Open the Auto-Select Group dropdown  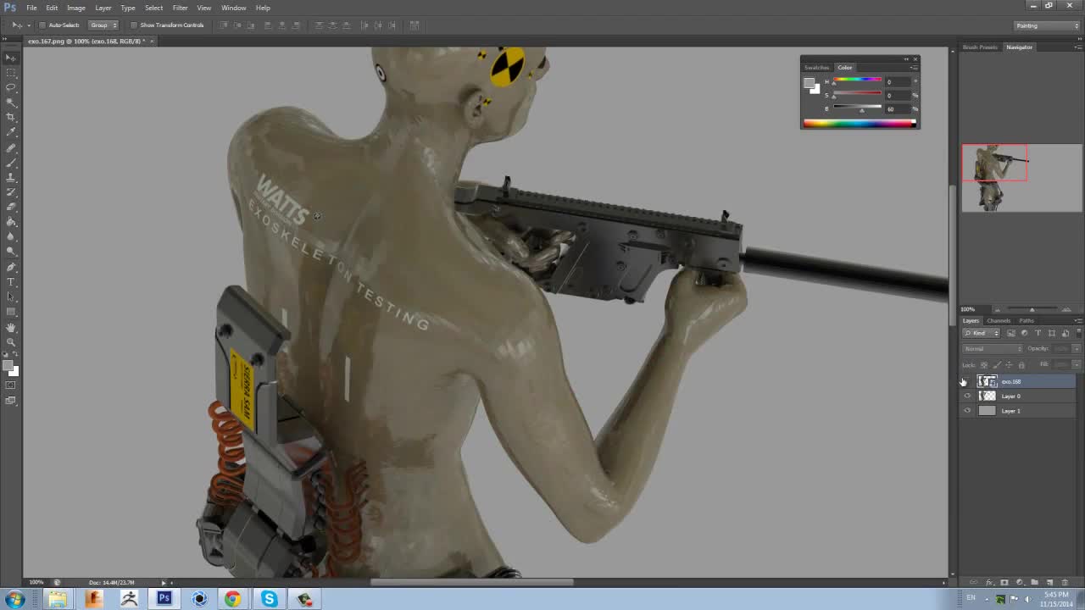pos(103,25)
